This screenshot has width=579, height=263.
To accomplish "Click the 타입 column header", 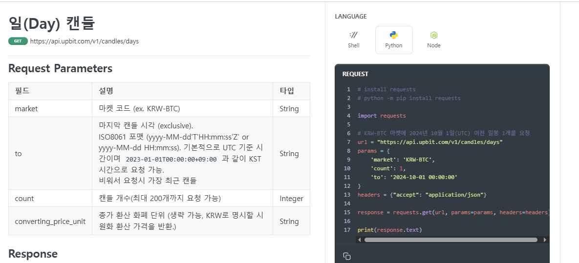I will [291, 91].
